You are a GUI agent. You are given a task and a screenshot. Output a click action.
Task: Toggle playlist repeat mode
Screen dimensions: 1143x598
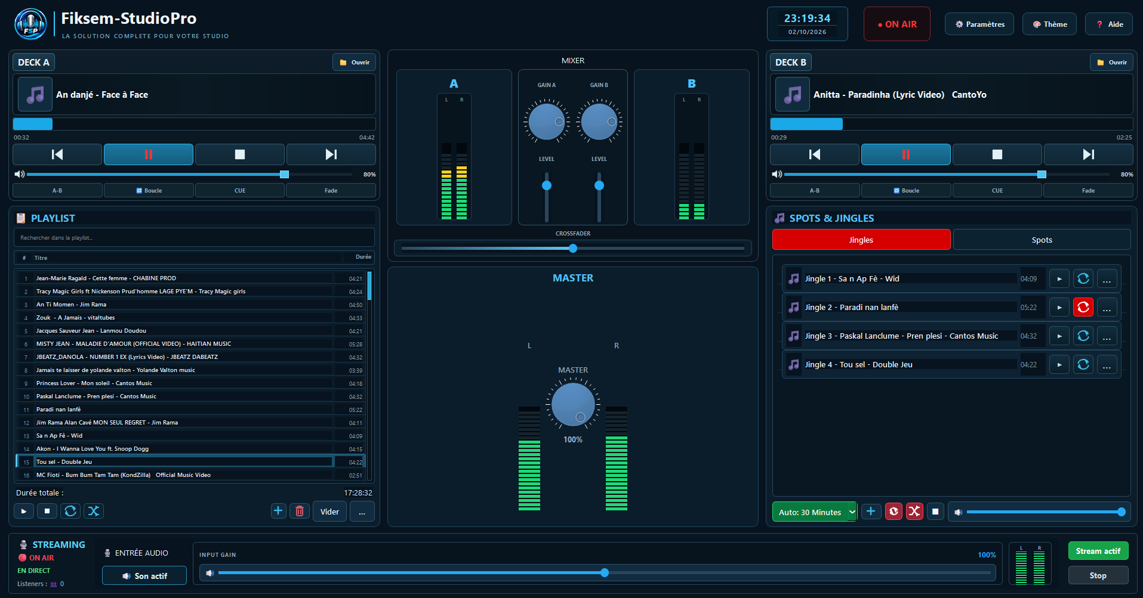pyautogui.click(x=70, y=511)
